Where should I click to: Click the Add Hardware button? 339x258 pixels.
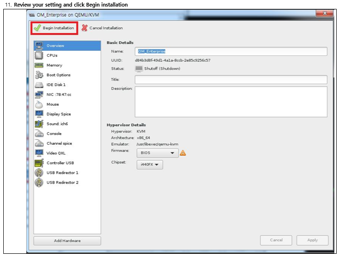pyautogui.click(x=67, y=241)
